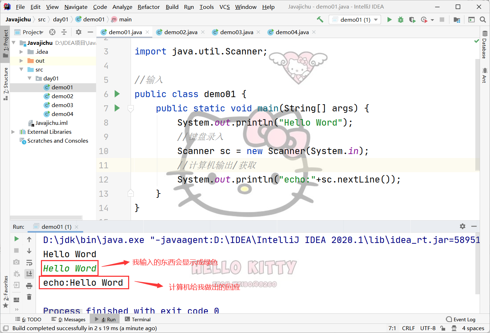490x333 pixels.
Task: Click the camera dump threads icon
Action: pyautogui.click(x=16, y=262)
